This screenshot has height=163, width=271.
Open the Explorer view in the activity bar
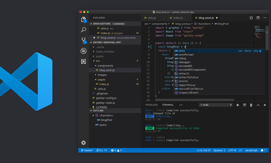point(83,20)
